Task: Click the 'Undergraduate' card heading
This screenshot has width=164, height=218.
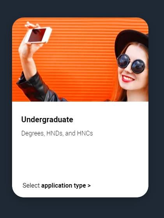Action: (x=47, y=120)
